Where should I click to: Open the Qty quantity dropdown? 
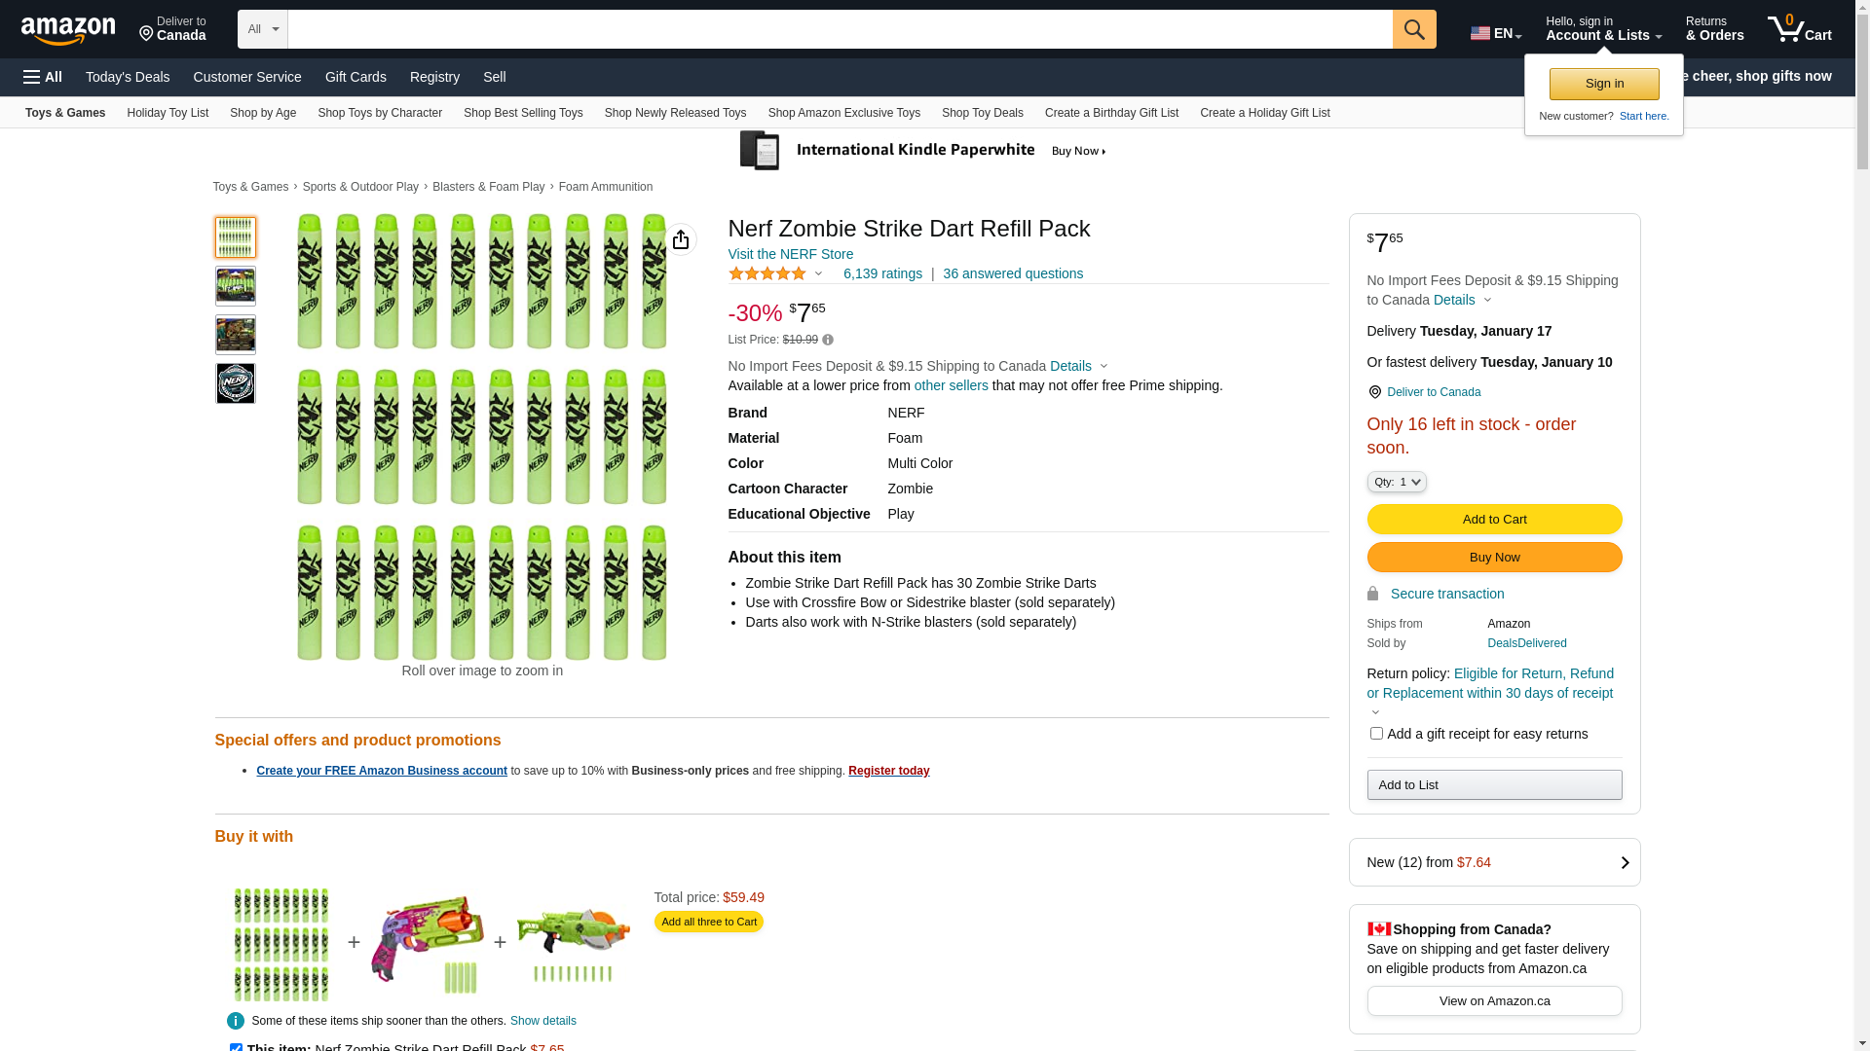[x=1397, y=482]
